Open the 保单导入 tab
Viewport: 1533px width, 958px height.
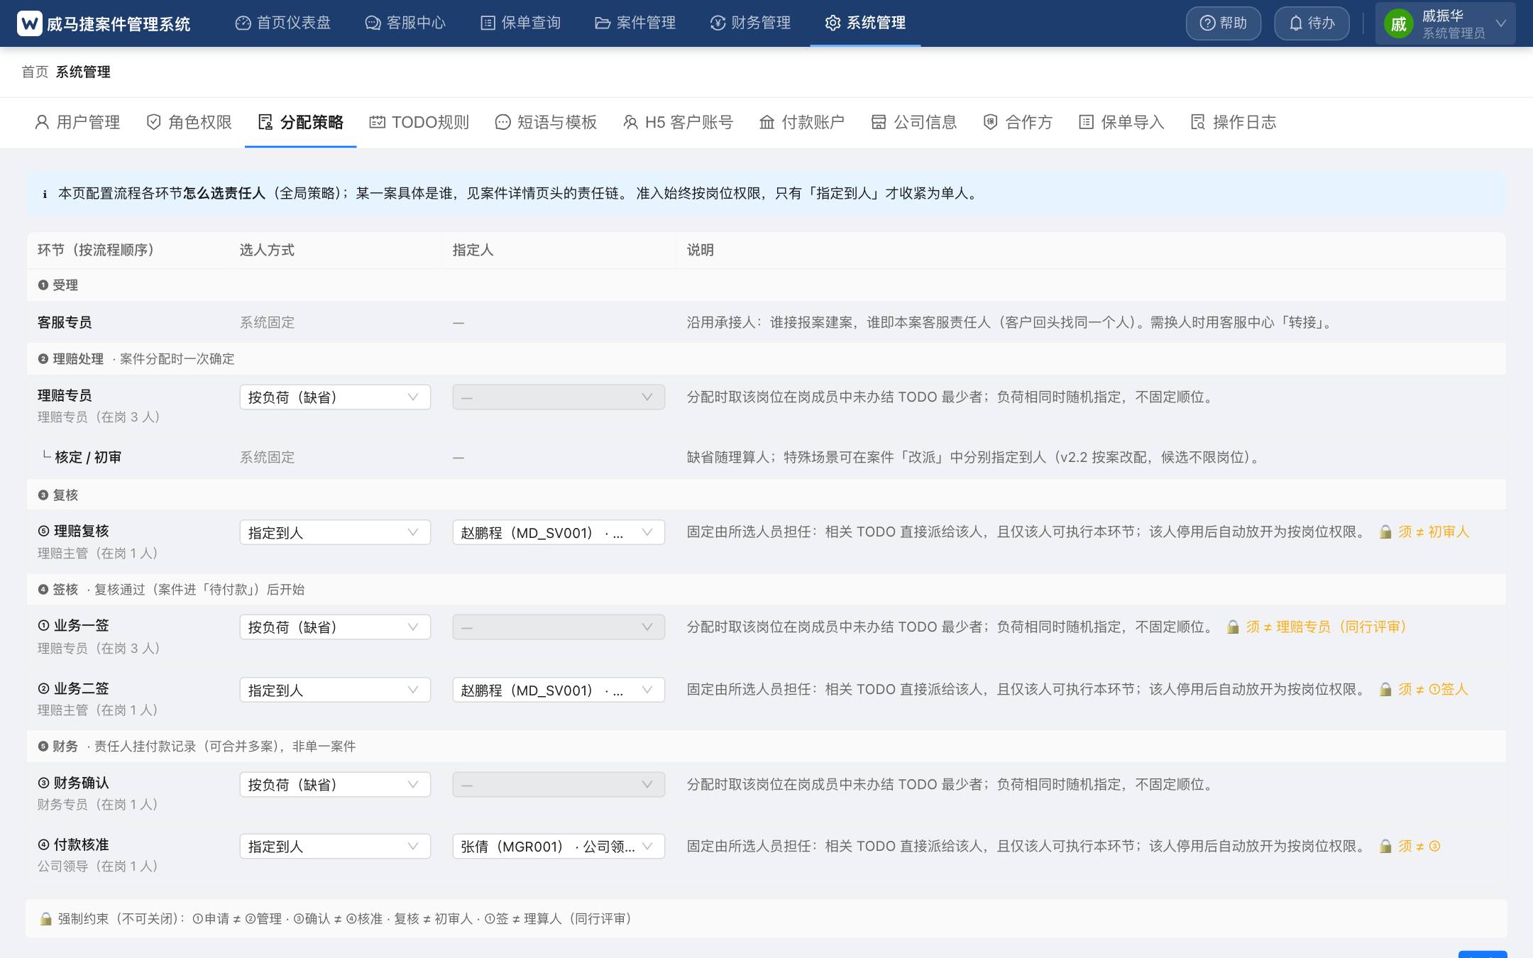coord(1121,122)
